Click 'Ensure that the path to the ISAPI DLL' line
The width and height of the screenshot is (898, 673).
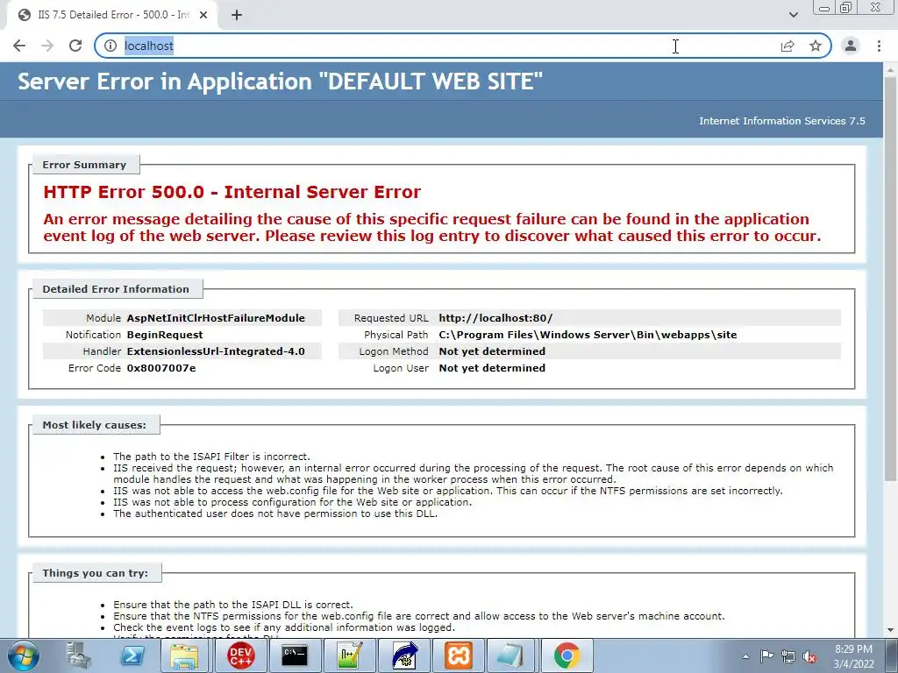click(233, 605)
